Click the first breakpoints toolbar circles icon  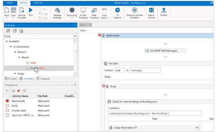(x=13, y=91)
